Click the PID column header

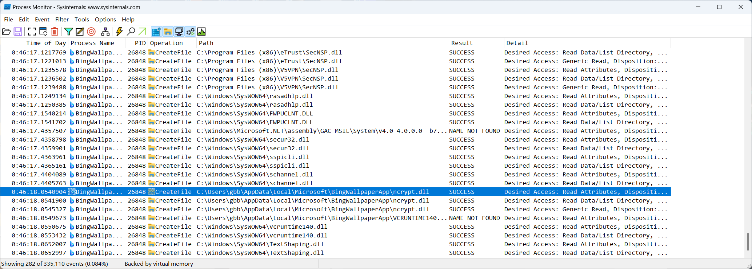tap(136, 43)
